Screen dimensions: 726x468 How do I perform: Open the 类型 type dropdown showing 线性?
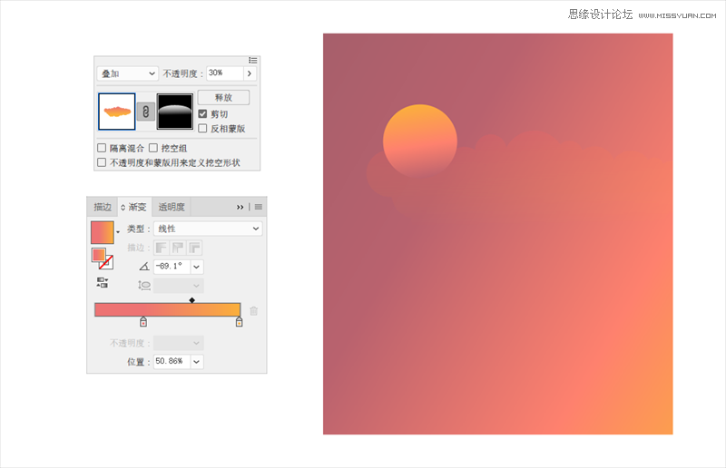tap(208, 229)
